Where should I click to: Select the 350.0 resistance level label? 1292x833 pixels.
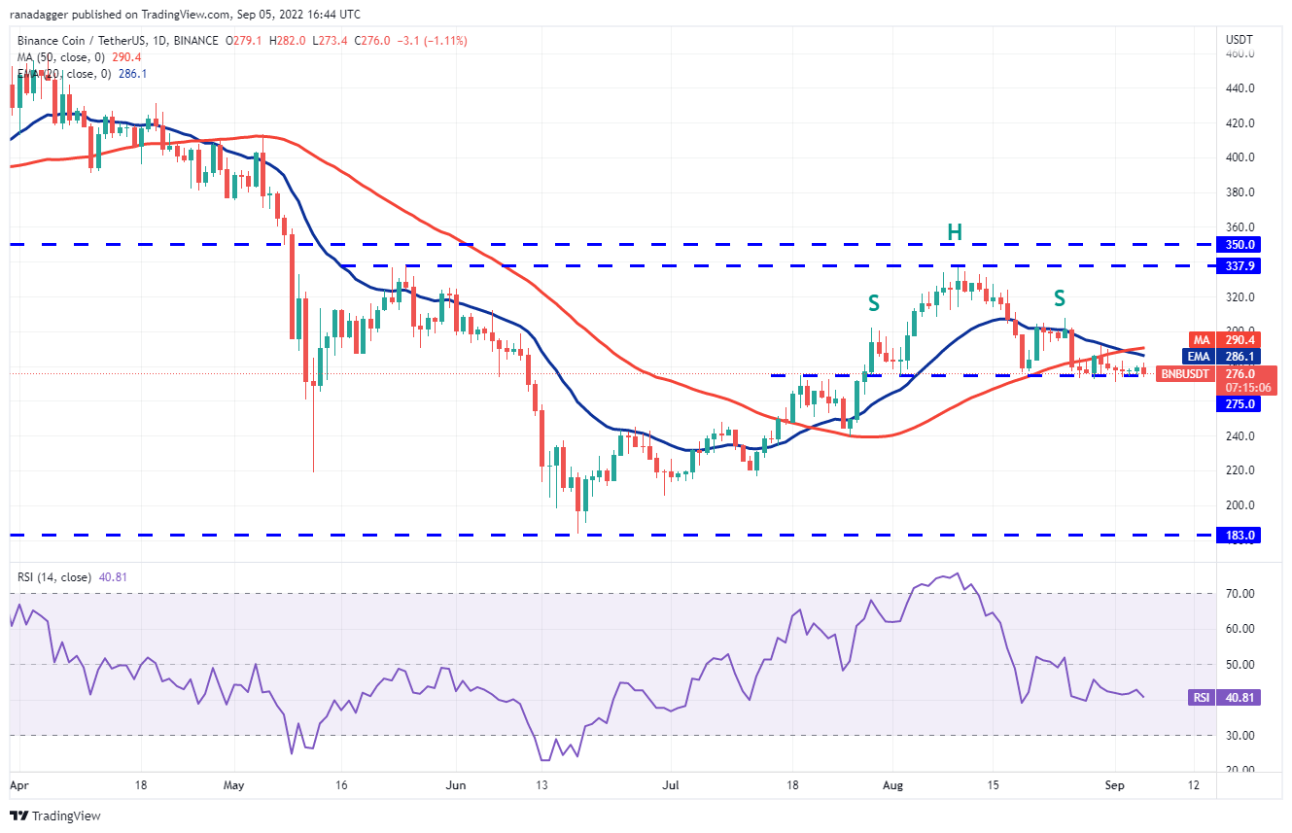point(1240,245)
